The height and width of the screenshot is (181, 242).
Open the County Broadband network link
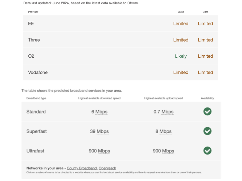click(82, 168)
